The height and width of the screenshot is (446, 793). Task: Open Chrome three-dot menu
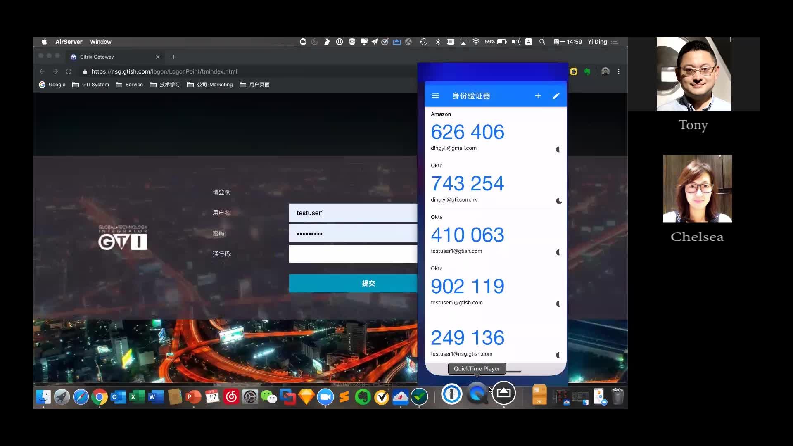618,71
